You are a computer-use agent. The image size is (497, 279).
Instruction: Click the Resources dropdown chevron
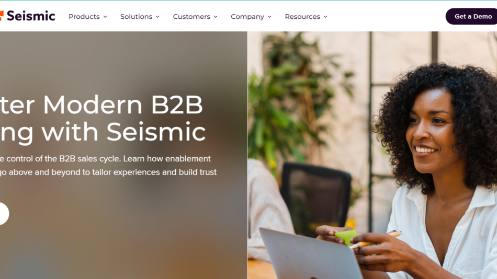tap(325, 17)
